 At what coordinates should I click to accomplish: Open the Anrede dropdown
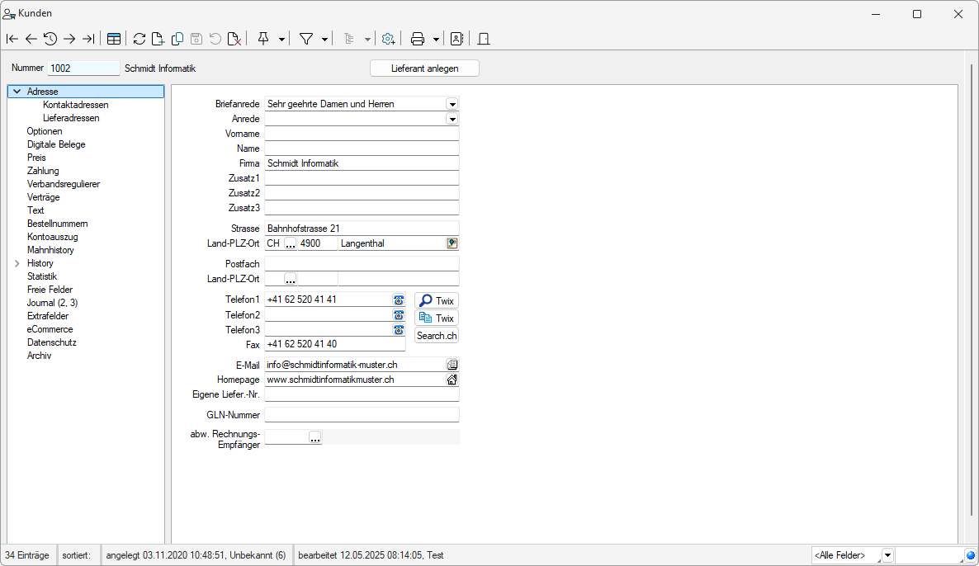coord(452,119)
